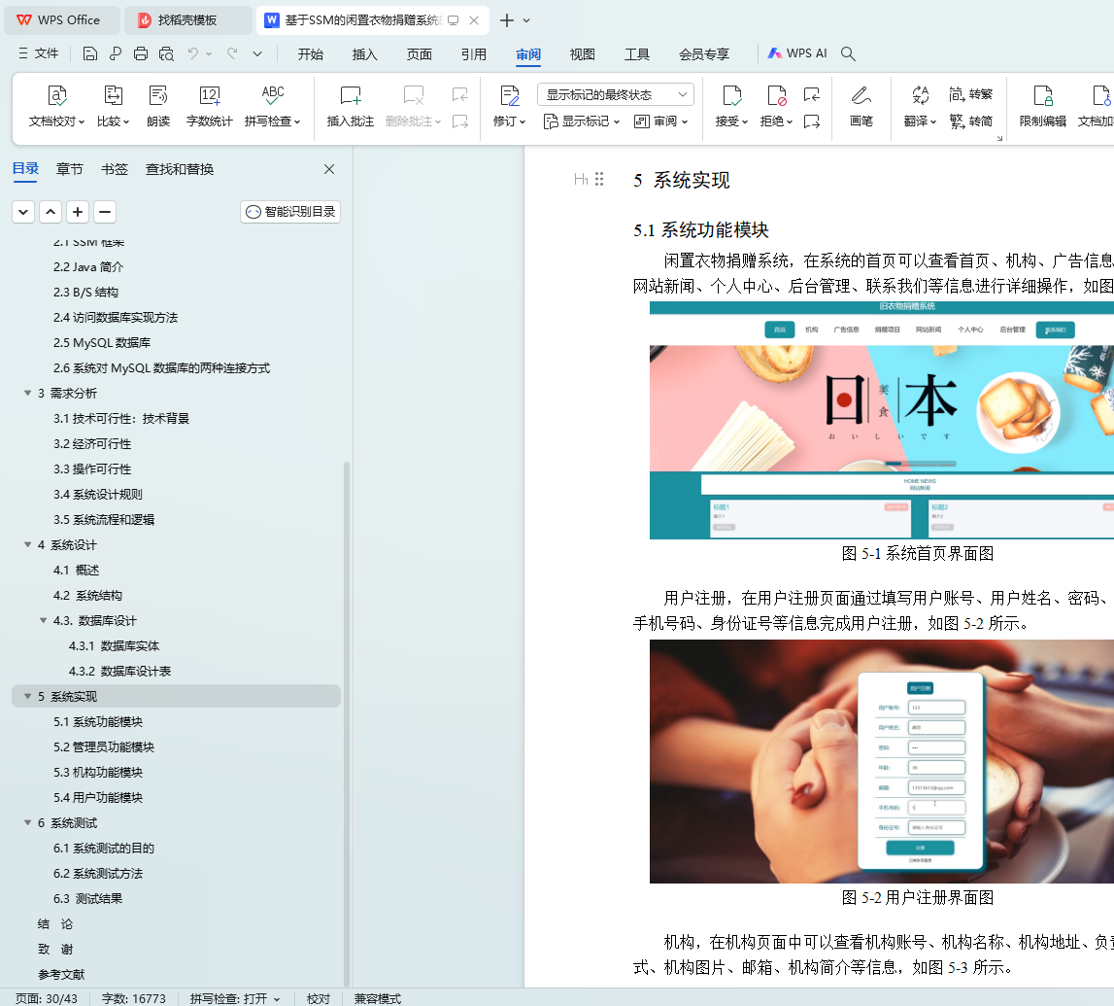Open the 翻译 translate tool

pyautogui.click(x=920, y=107)
